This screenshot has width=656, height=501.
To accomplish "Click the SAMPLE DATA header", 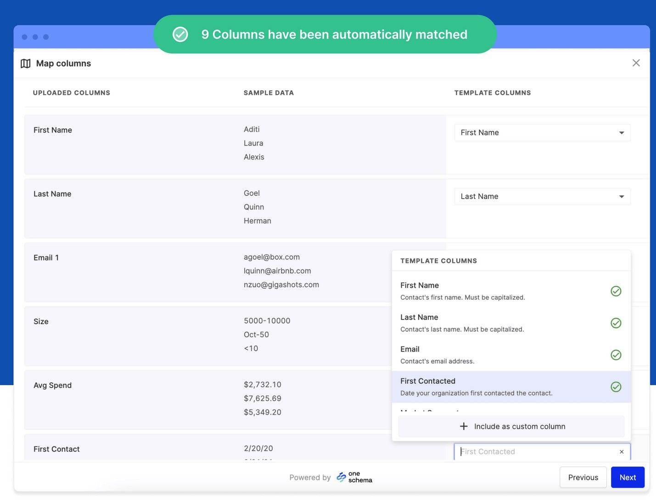I will (269, 93).
